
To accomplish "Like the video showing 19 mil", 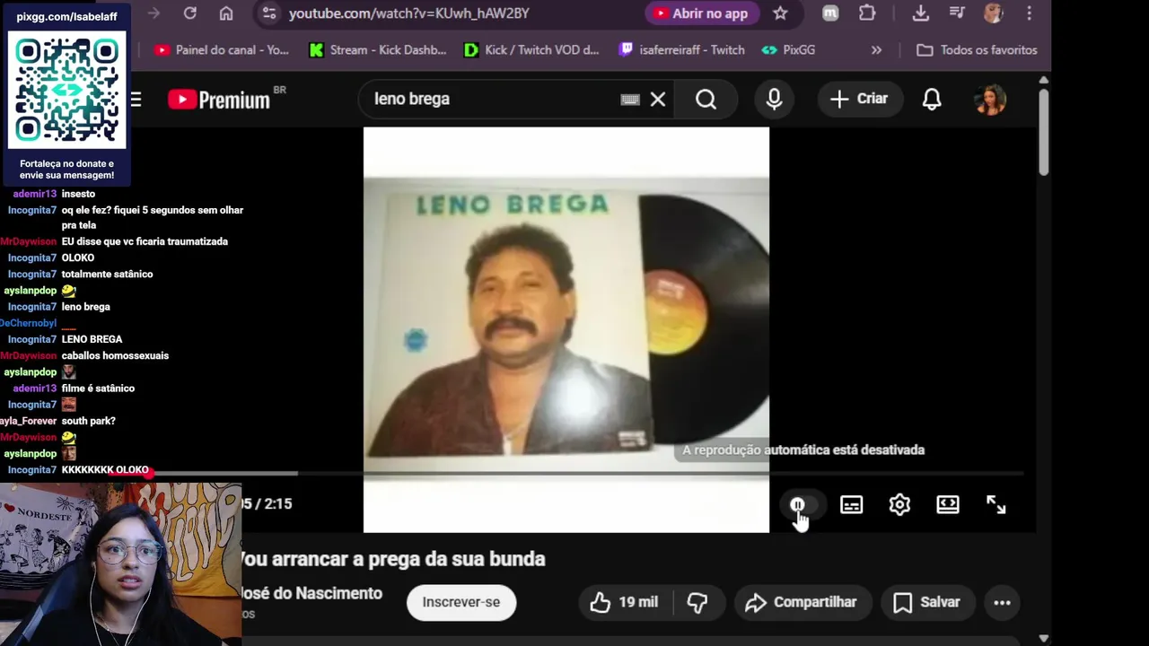I will (x=625, y=603).
